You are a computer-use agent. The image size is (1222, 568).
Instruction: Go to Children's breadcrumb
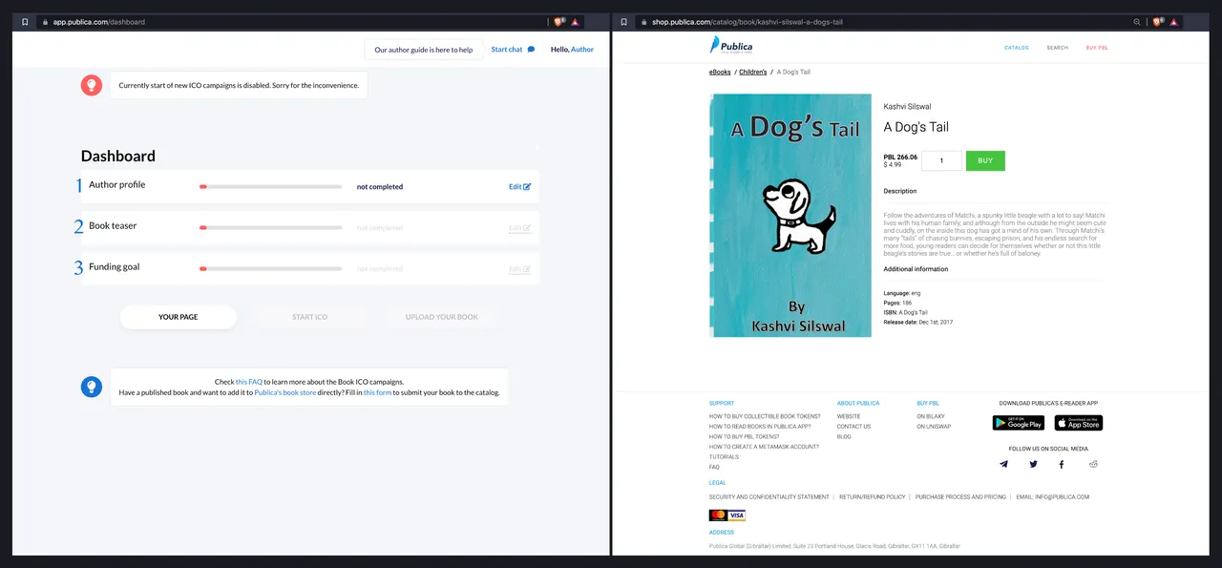pyautogui.click(x=752, y=72)
